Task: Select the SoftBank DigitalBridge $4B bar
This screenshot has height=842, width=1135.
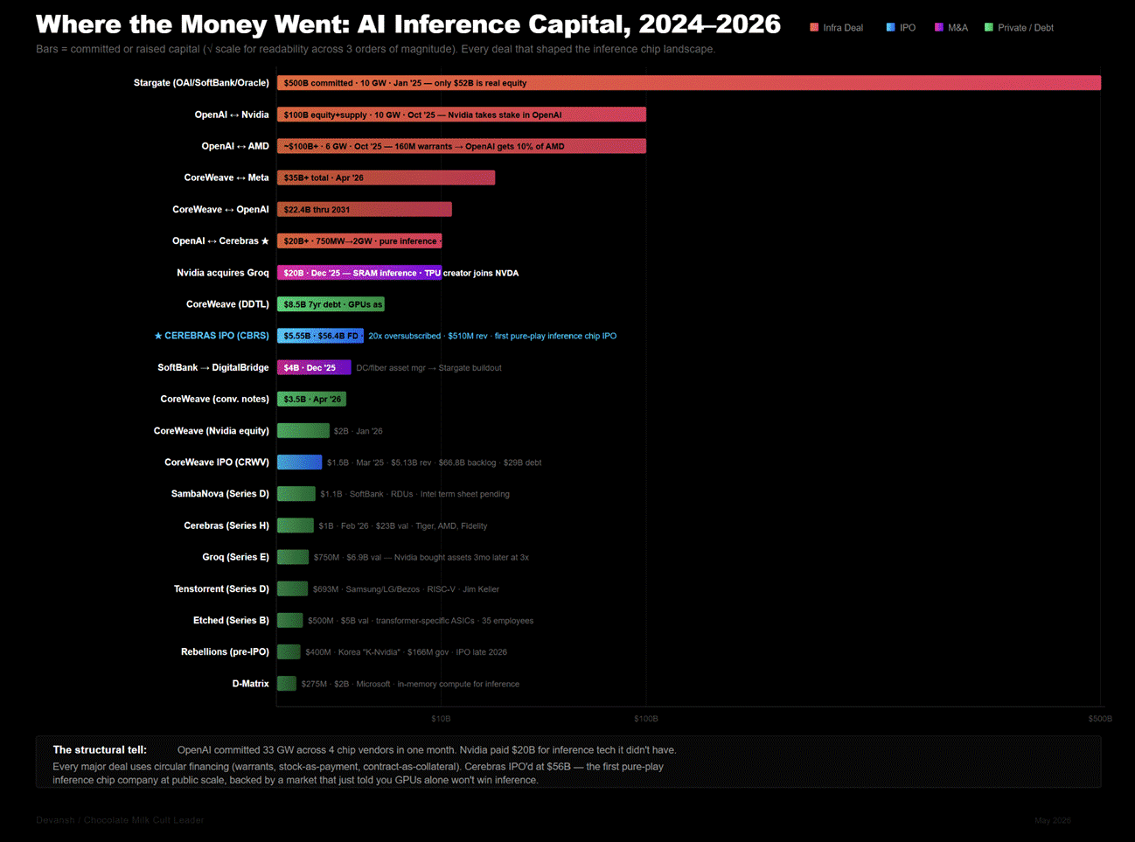Action: pos(314,367)
